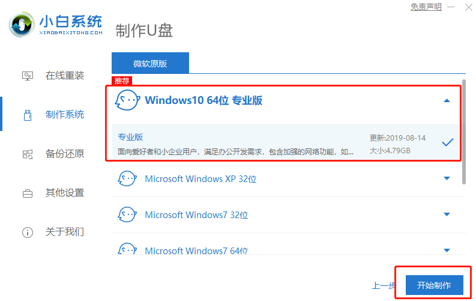Click the system list vertical scrollbar
476x301 pixels.
click(463, 132)
